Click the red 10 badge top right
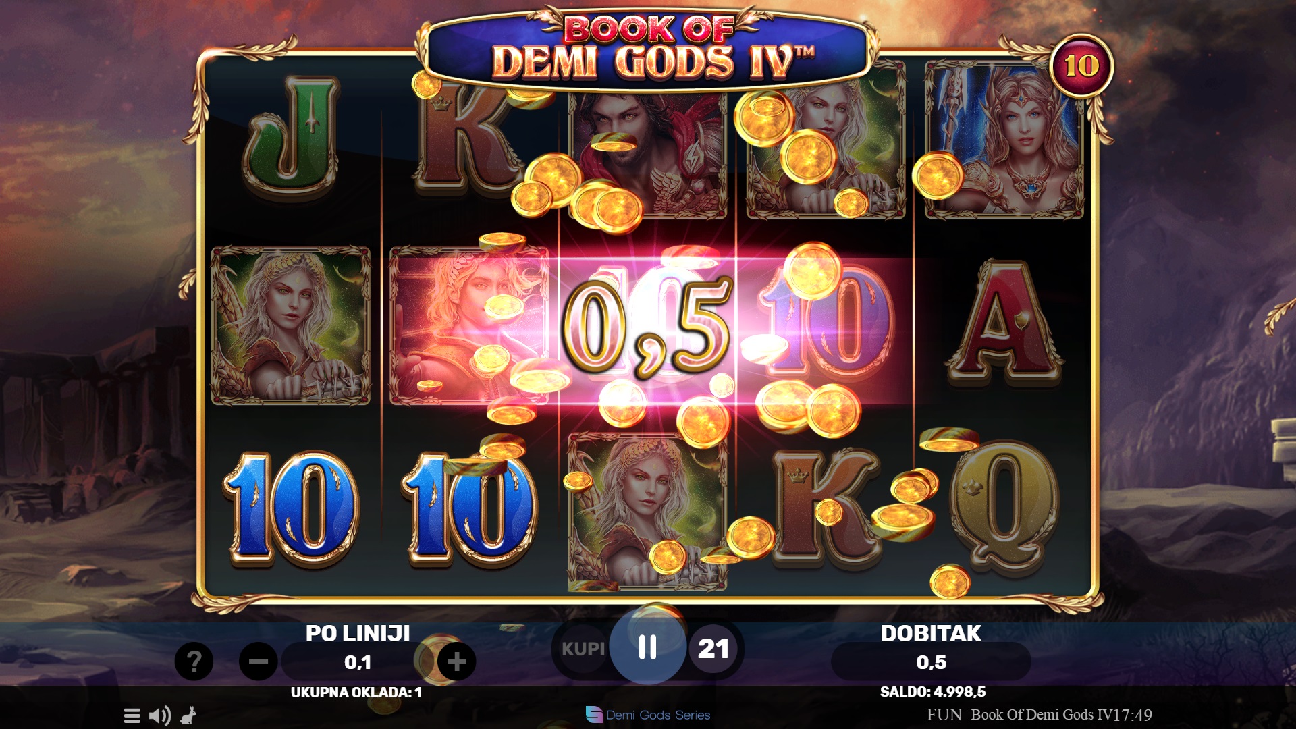 point(1081,66)
